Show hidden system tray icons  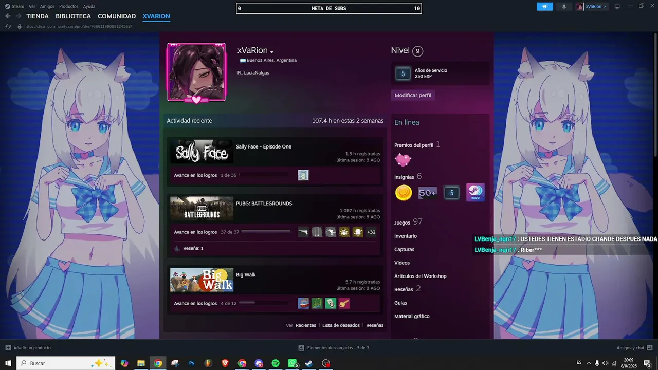[589, 363]
